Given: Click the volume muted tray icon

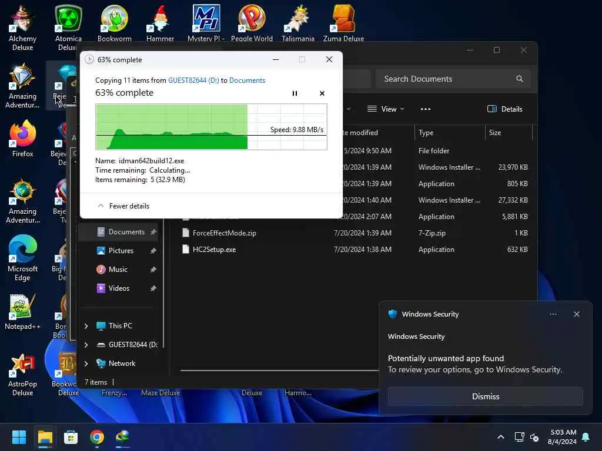Looking at the screenshot, I should (534, 437).
